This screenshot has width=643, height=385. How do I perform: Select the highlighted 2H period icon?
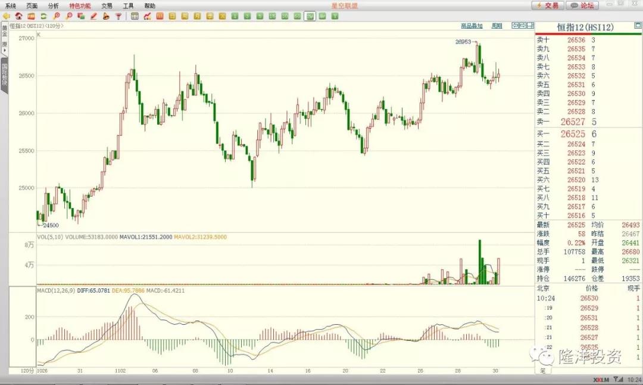click(x=310, y=17)
